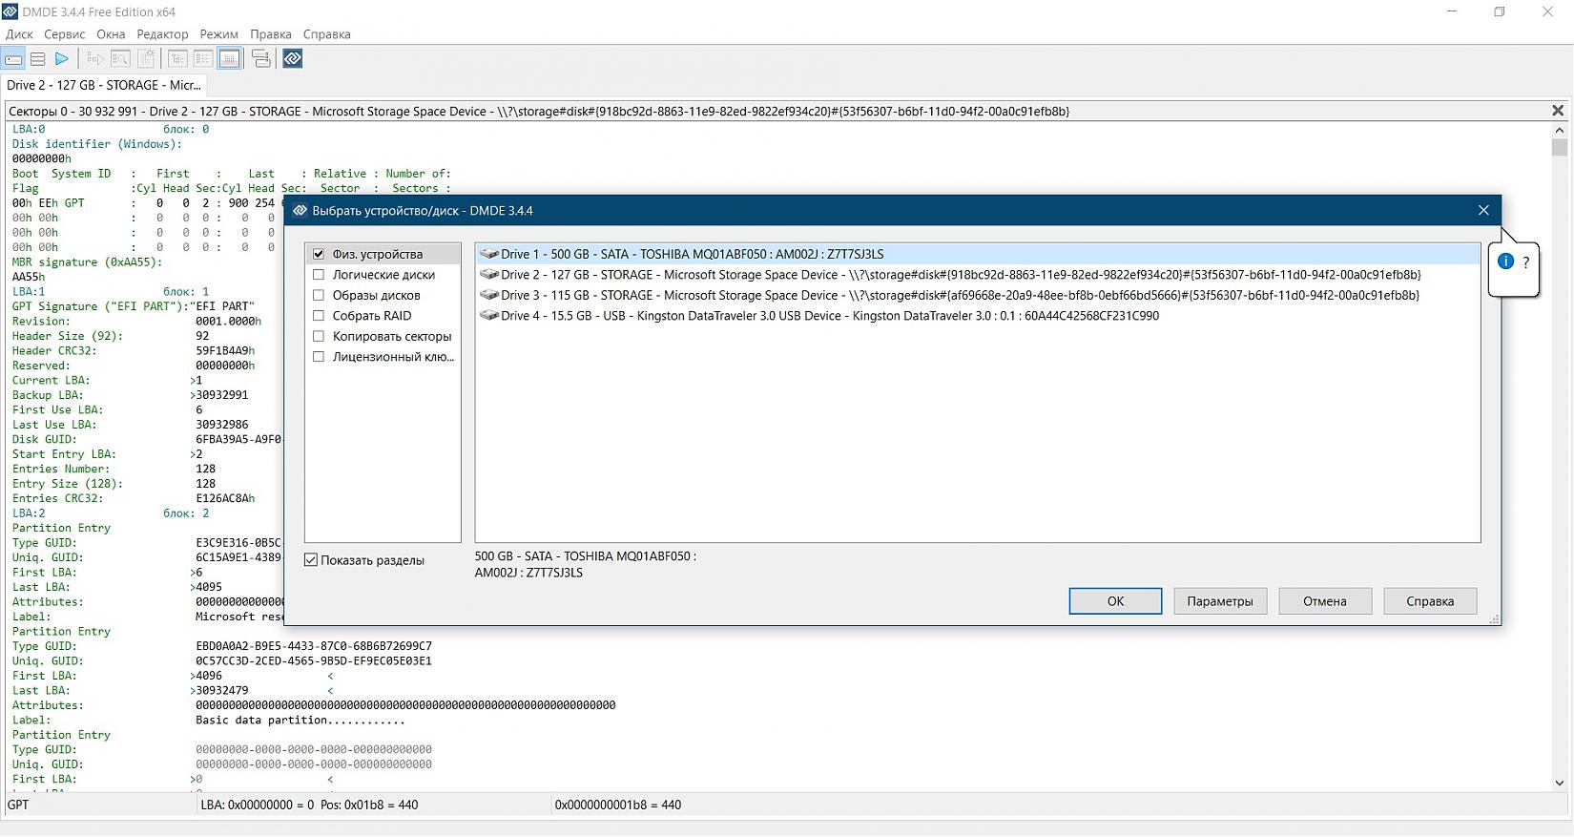The height and width of the screenshot is (837, 1574).
Task: Open the Диск menu
Action: pos(19,34)
